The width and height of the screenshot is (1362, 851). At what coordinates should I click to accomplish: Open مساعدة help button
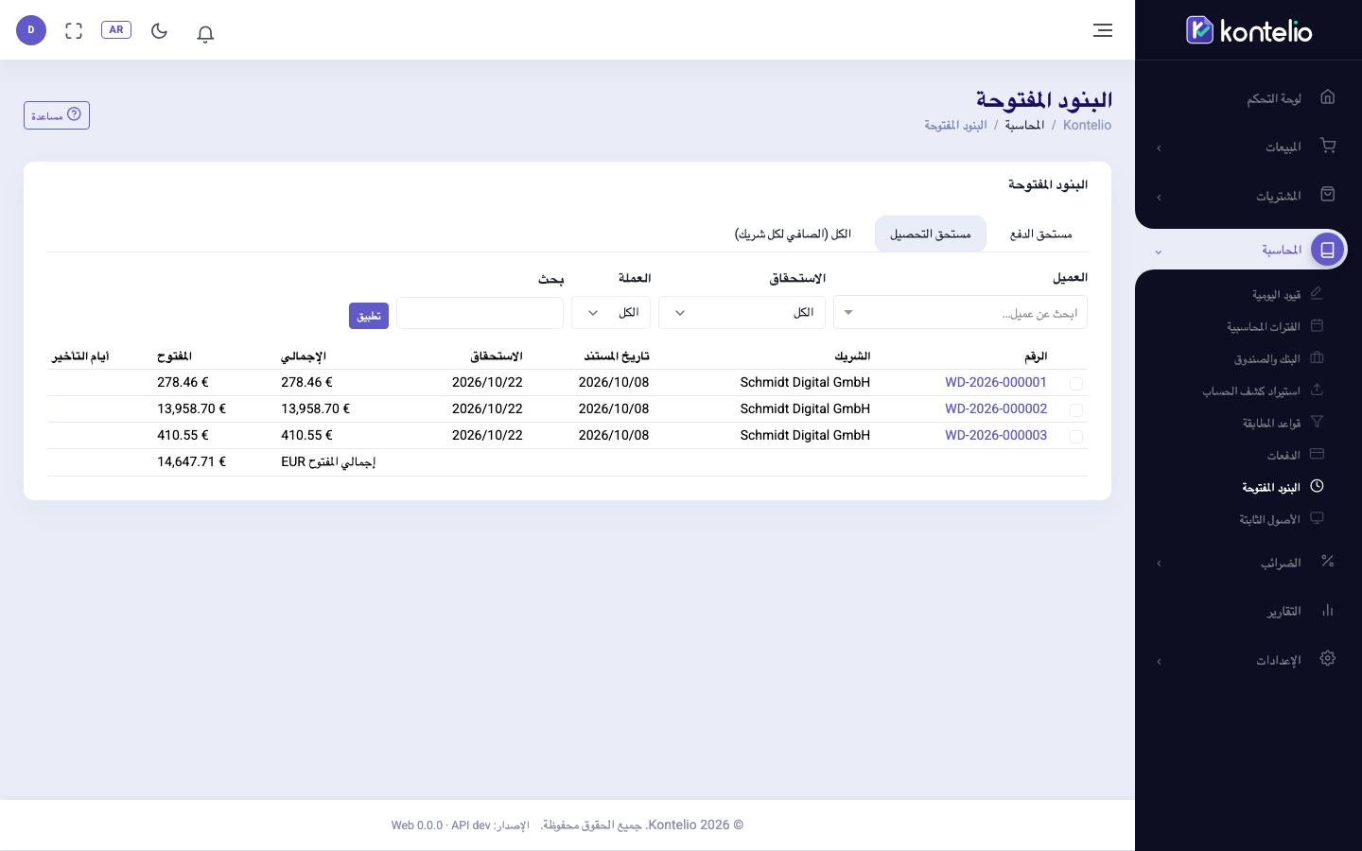(57, 115)
